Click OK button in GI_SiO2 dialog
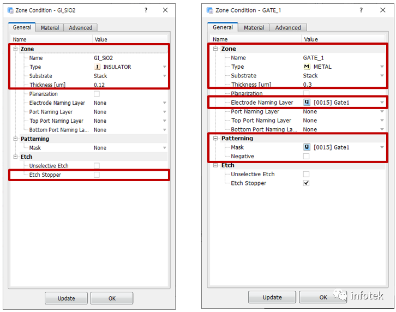Screen dimensions: 396x312 click(112, 298)
